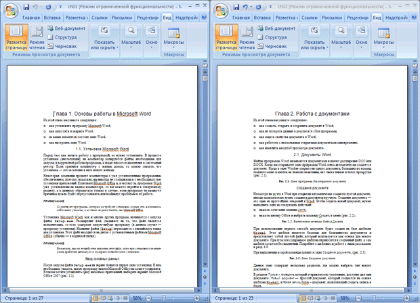Viewport: 420px width, 303px height.
Task: Switch ch02 to Структура view
Action: 272,37
